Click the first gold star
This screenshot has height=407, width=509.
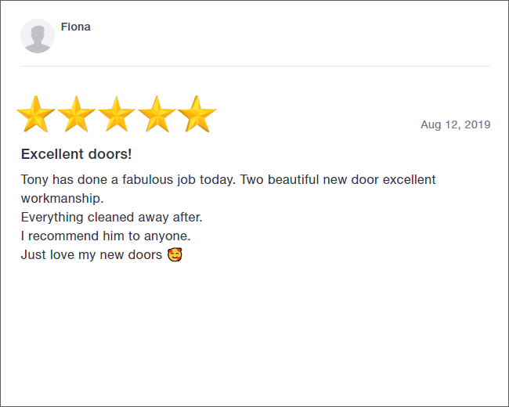pyautogui.click(x=36, y=114)
